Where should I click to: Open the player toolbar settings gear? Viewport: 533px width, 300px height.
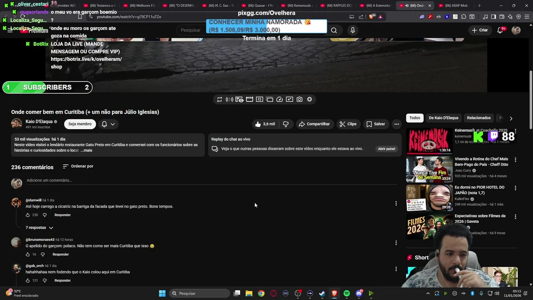(x=309, y=100)
